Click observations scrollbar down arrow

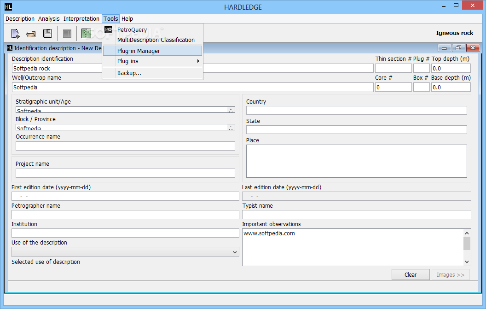(467, 262)
